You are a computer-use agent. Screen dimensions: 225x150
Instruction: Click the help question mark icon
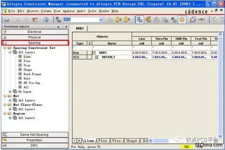coord(46,19)
